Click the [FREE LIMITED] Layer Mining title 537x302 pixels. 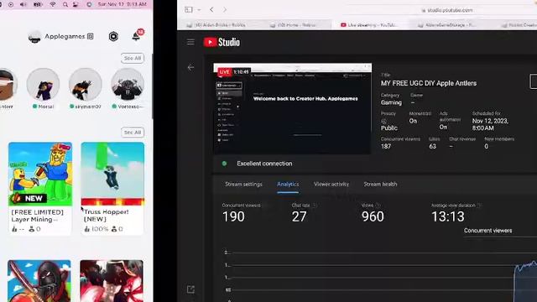(37, 216)
